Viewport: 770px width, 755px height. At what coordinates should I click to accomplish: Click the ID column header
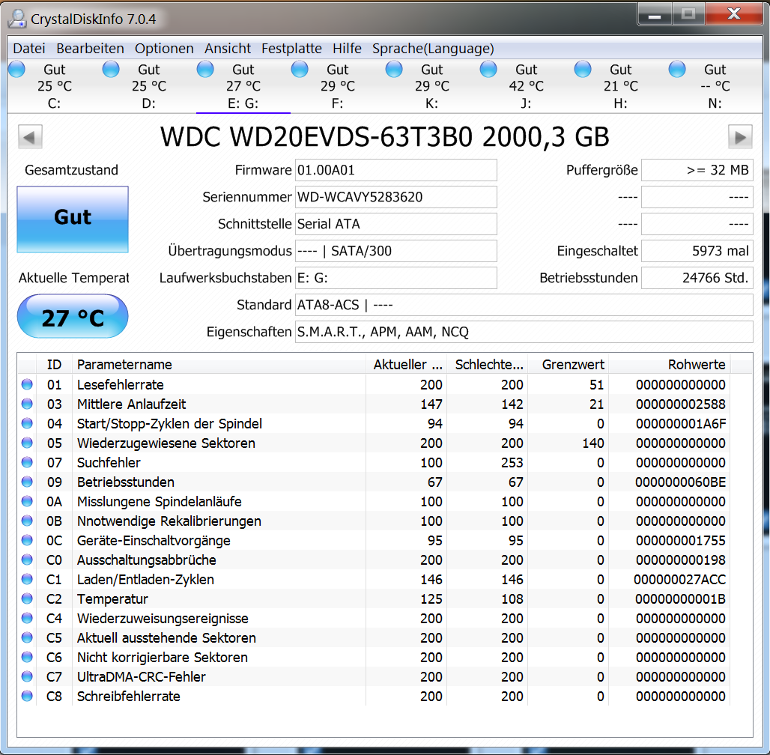click(x=54, y=365)
